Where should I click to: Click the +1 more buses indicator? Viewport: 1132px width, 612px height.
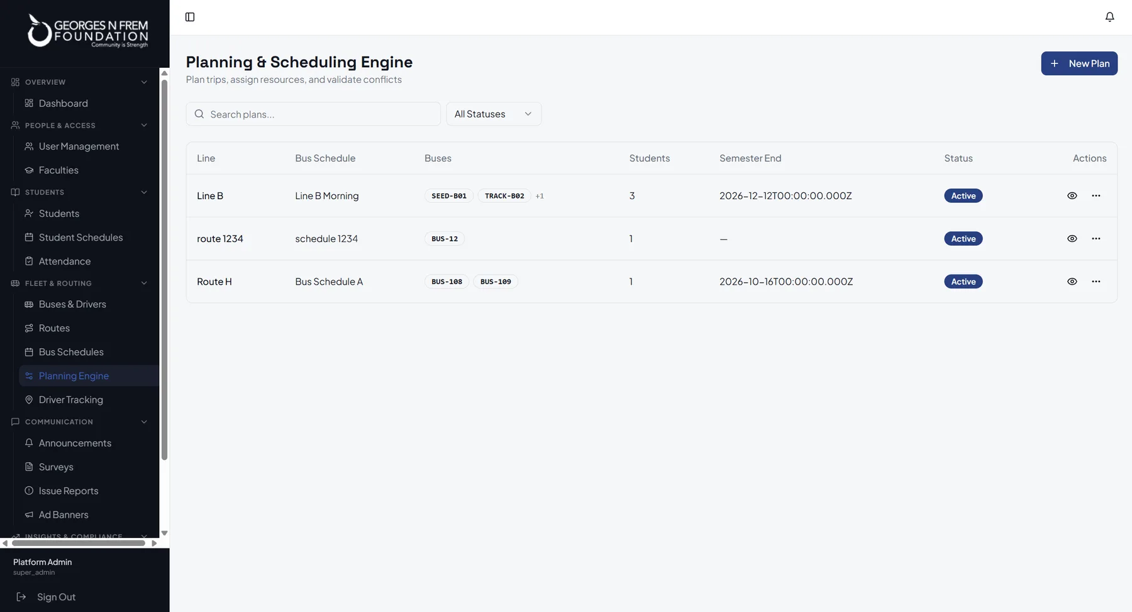tap(540, 196)
